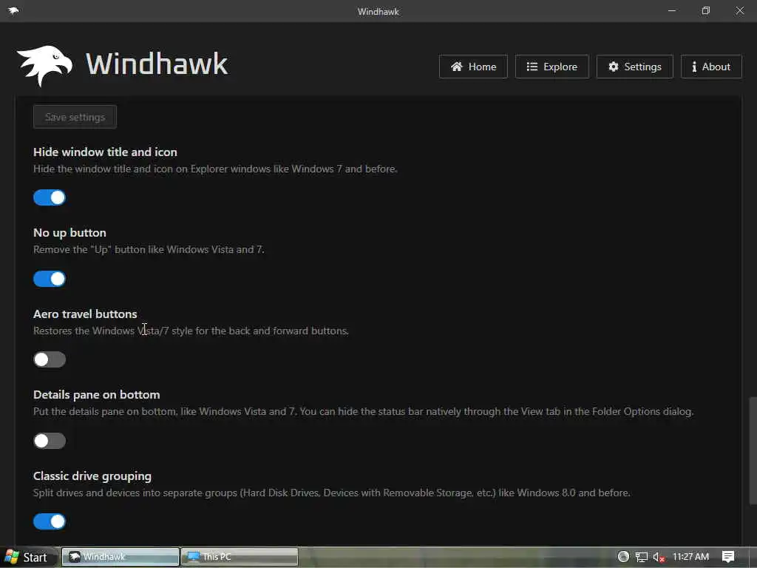This screenshot has height=568, width=757.
Task: Click the large Windhawk title text
Action: (157, 64)
